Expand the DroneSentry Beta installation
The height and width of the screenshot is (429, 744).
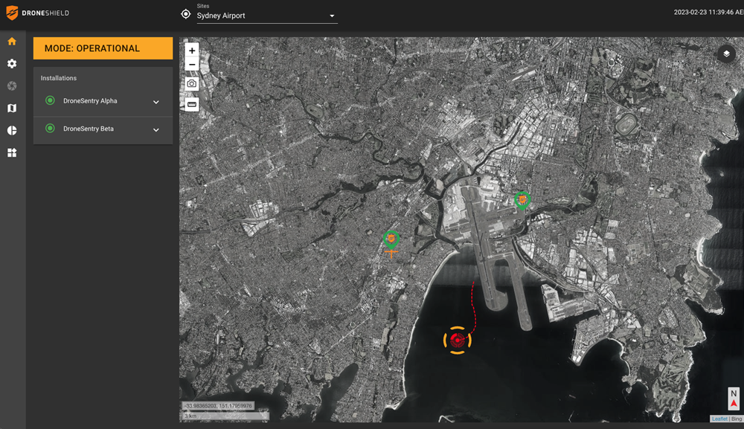click(x=155, y=130)
